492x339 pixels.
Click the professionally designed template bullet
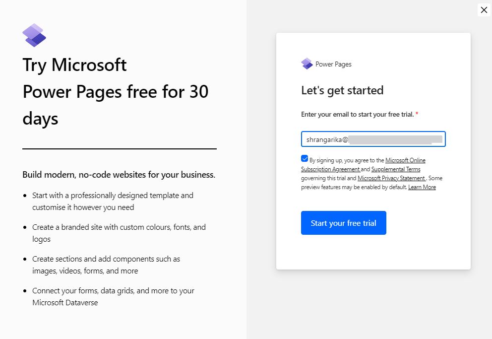113,201
